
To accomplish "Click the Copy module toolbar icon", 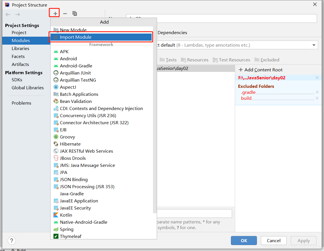I will click(75, 14).
